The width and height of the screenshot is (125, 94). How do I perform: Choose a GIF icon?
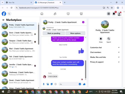tap(55, 84)
